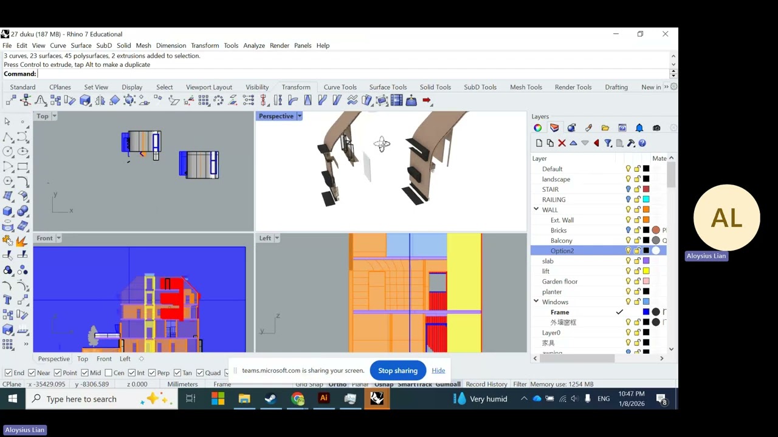Open the Front viewport title dropdown
778x437 pixels.
pos(58,238)
